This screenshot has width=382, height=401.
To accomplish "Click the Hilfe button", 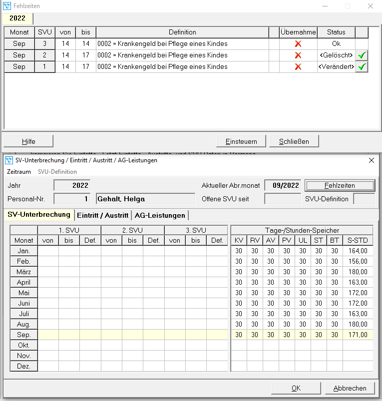I will 28,141.
